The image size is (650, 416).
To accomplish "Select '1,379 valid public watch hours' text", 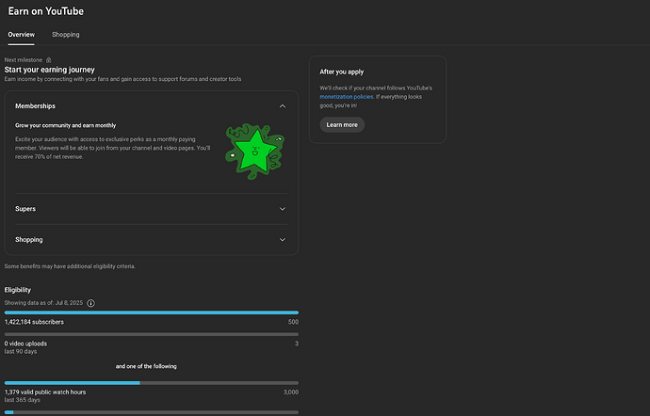I will coord(45,392).
